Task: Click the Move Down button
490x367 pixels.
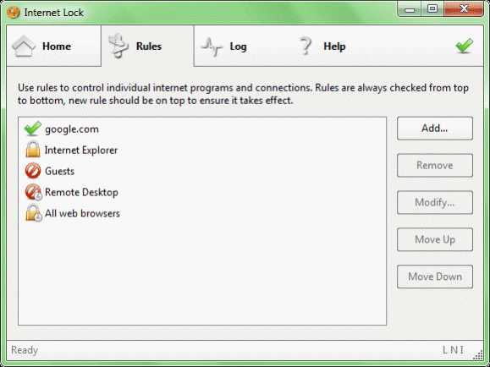Action: click(435, 277)
